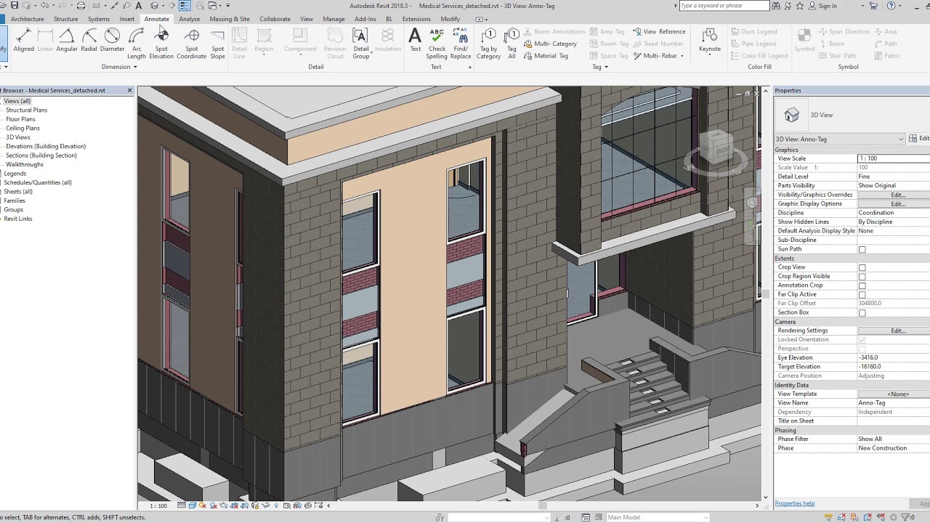Select the Text annotation tool
Screen dimensions: 930x523
tap(415, 41)
